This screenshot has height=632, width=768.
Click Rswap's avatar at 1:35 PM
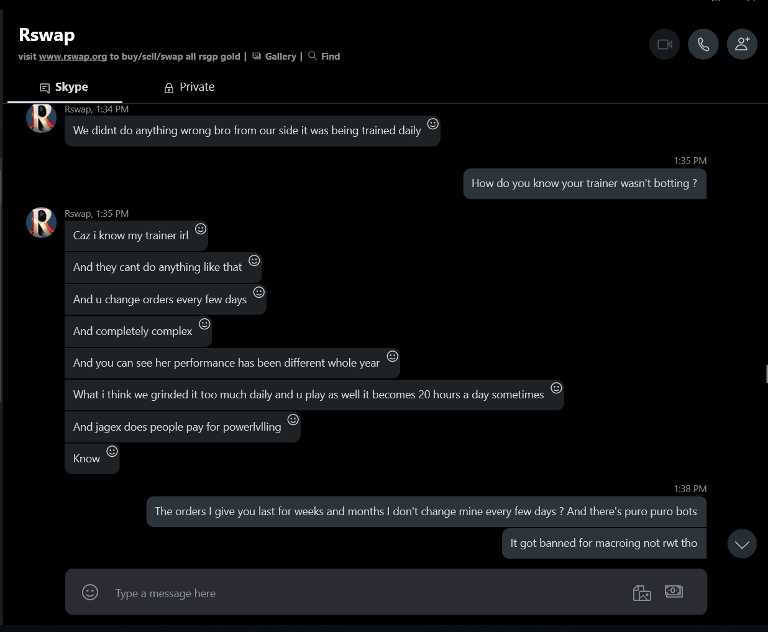(x=42, y=222)
